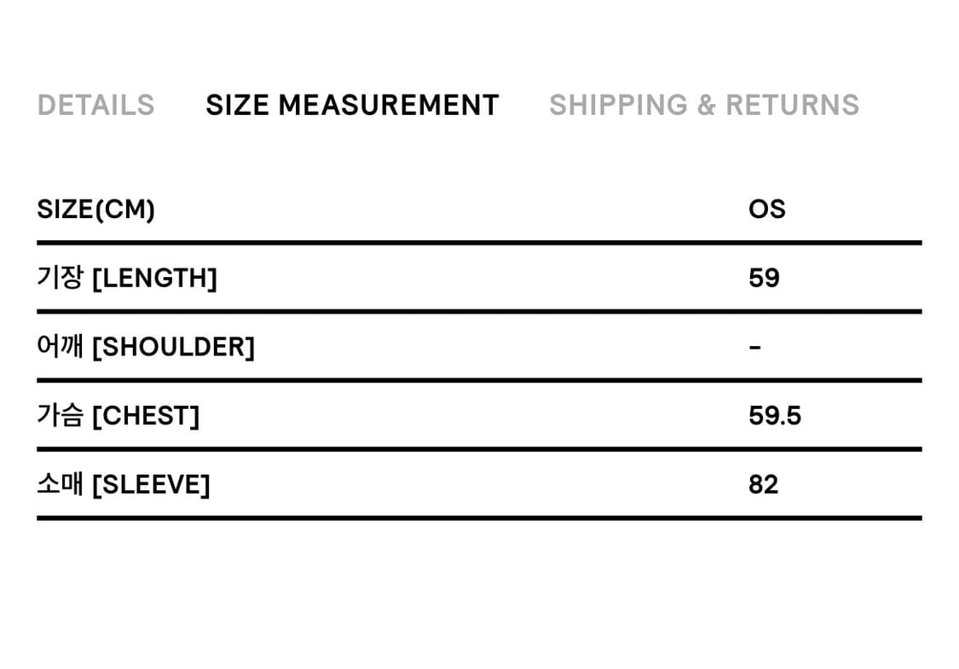Click the chest value 59.5
959x669 pixels.
coord(775,416)
